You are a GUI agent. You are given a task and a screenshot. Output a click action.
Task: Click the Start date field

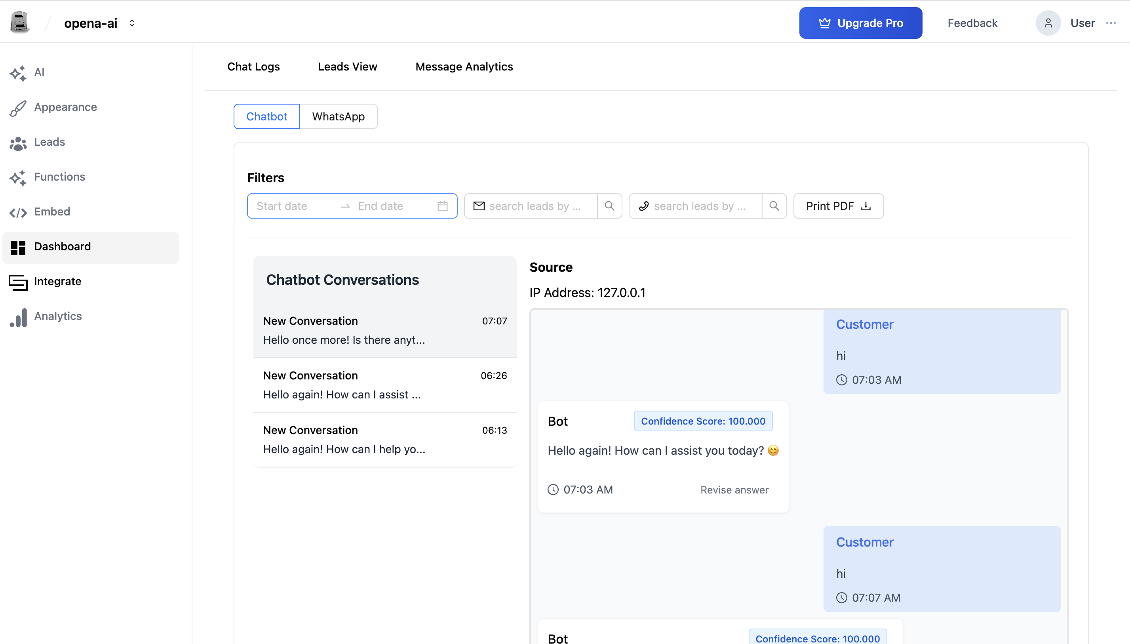click(x=294, y=206)
